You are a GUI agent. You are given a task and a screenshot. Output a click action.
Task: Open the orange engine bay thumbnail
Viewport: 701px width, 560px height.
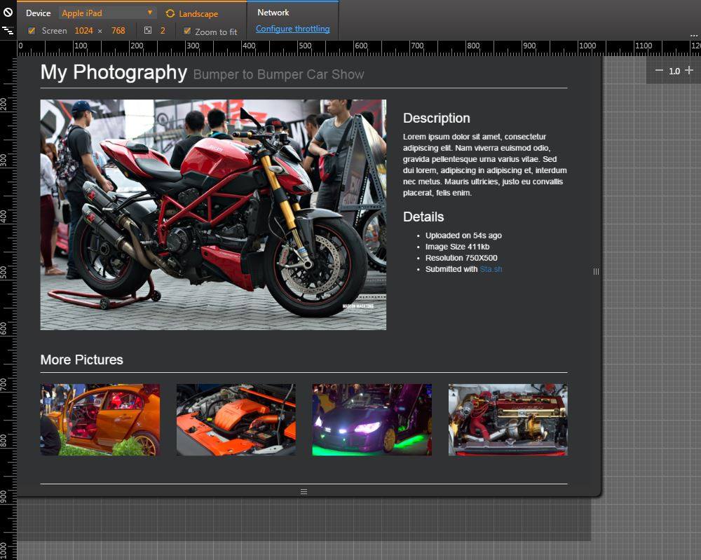tap(236, 420)
